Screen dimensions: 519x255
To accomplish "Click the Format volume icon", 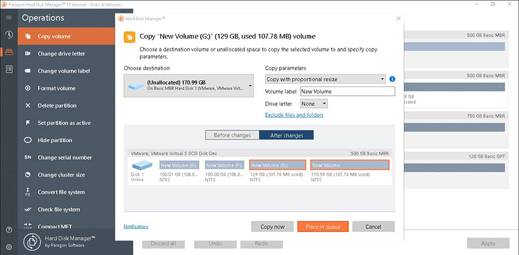I will click(x=28, y=88).
